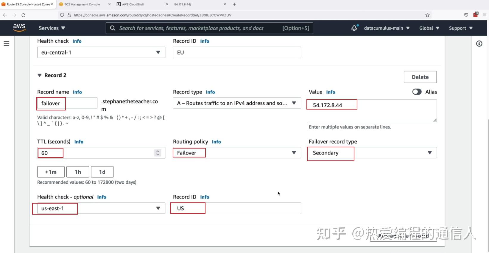The width and height of the screenshot is (489, 253).
Task: Open the info help panel icon
Action: [479, 44]
